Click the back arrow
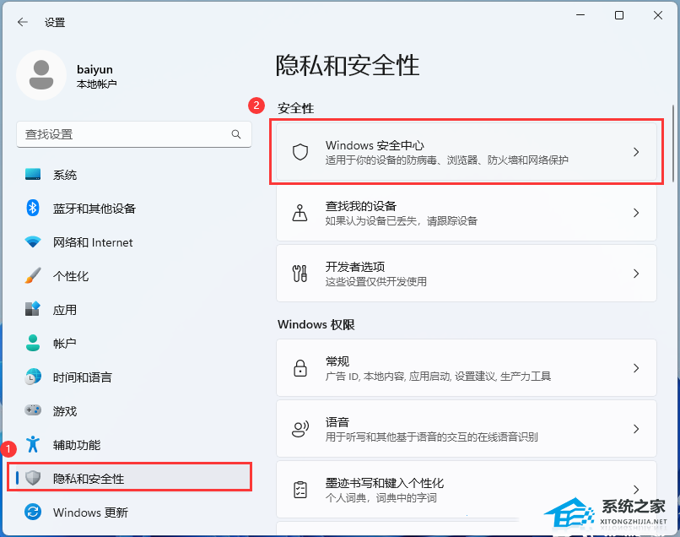The image size is (680, 537). point(22,22)
